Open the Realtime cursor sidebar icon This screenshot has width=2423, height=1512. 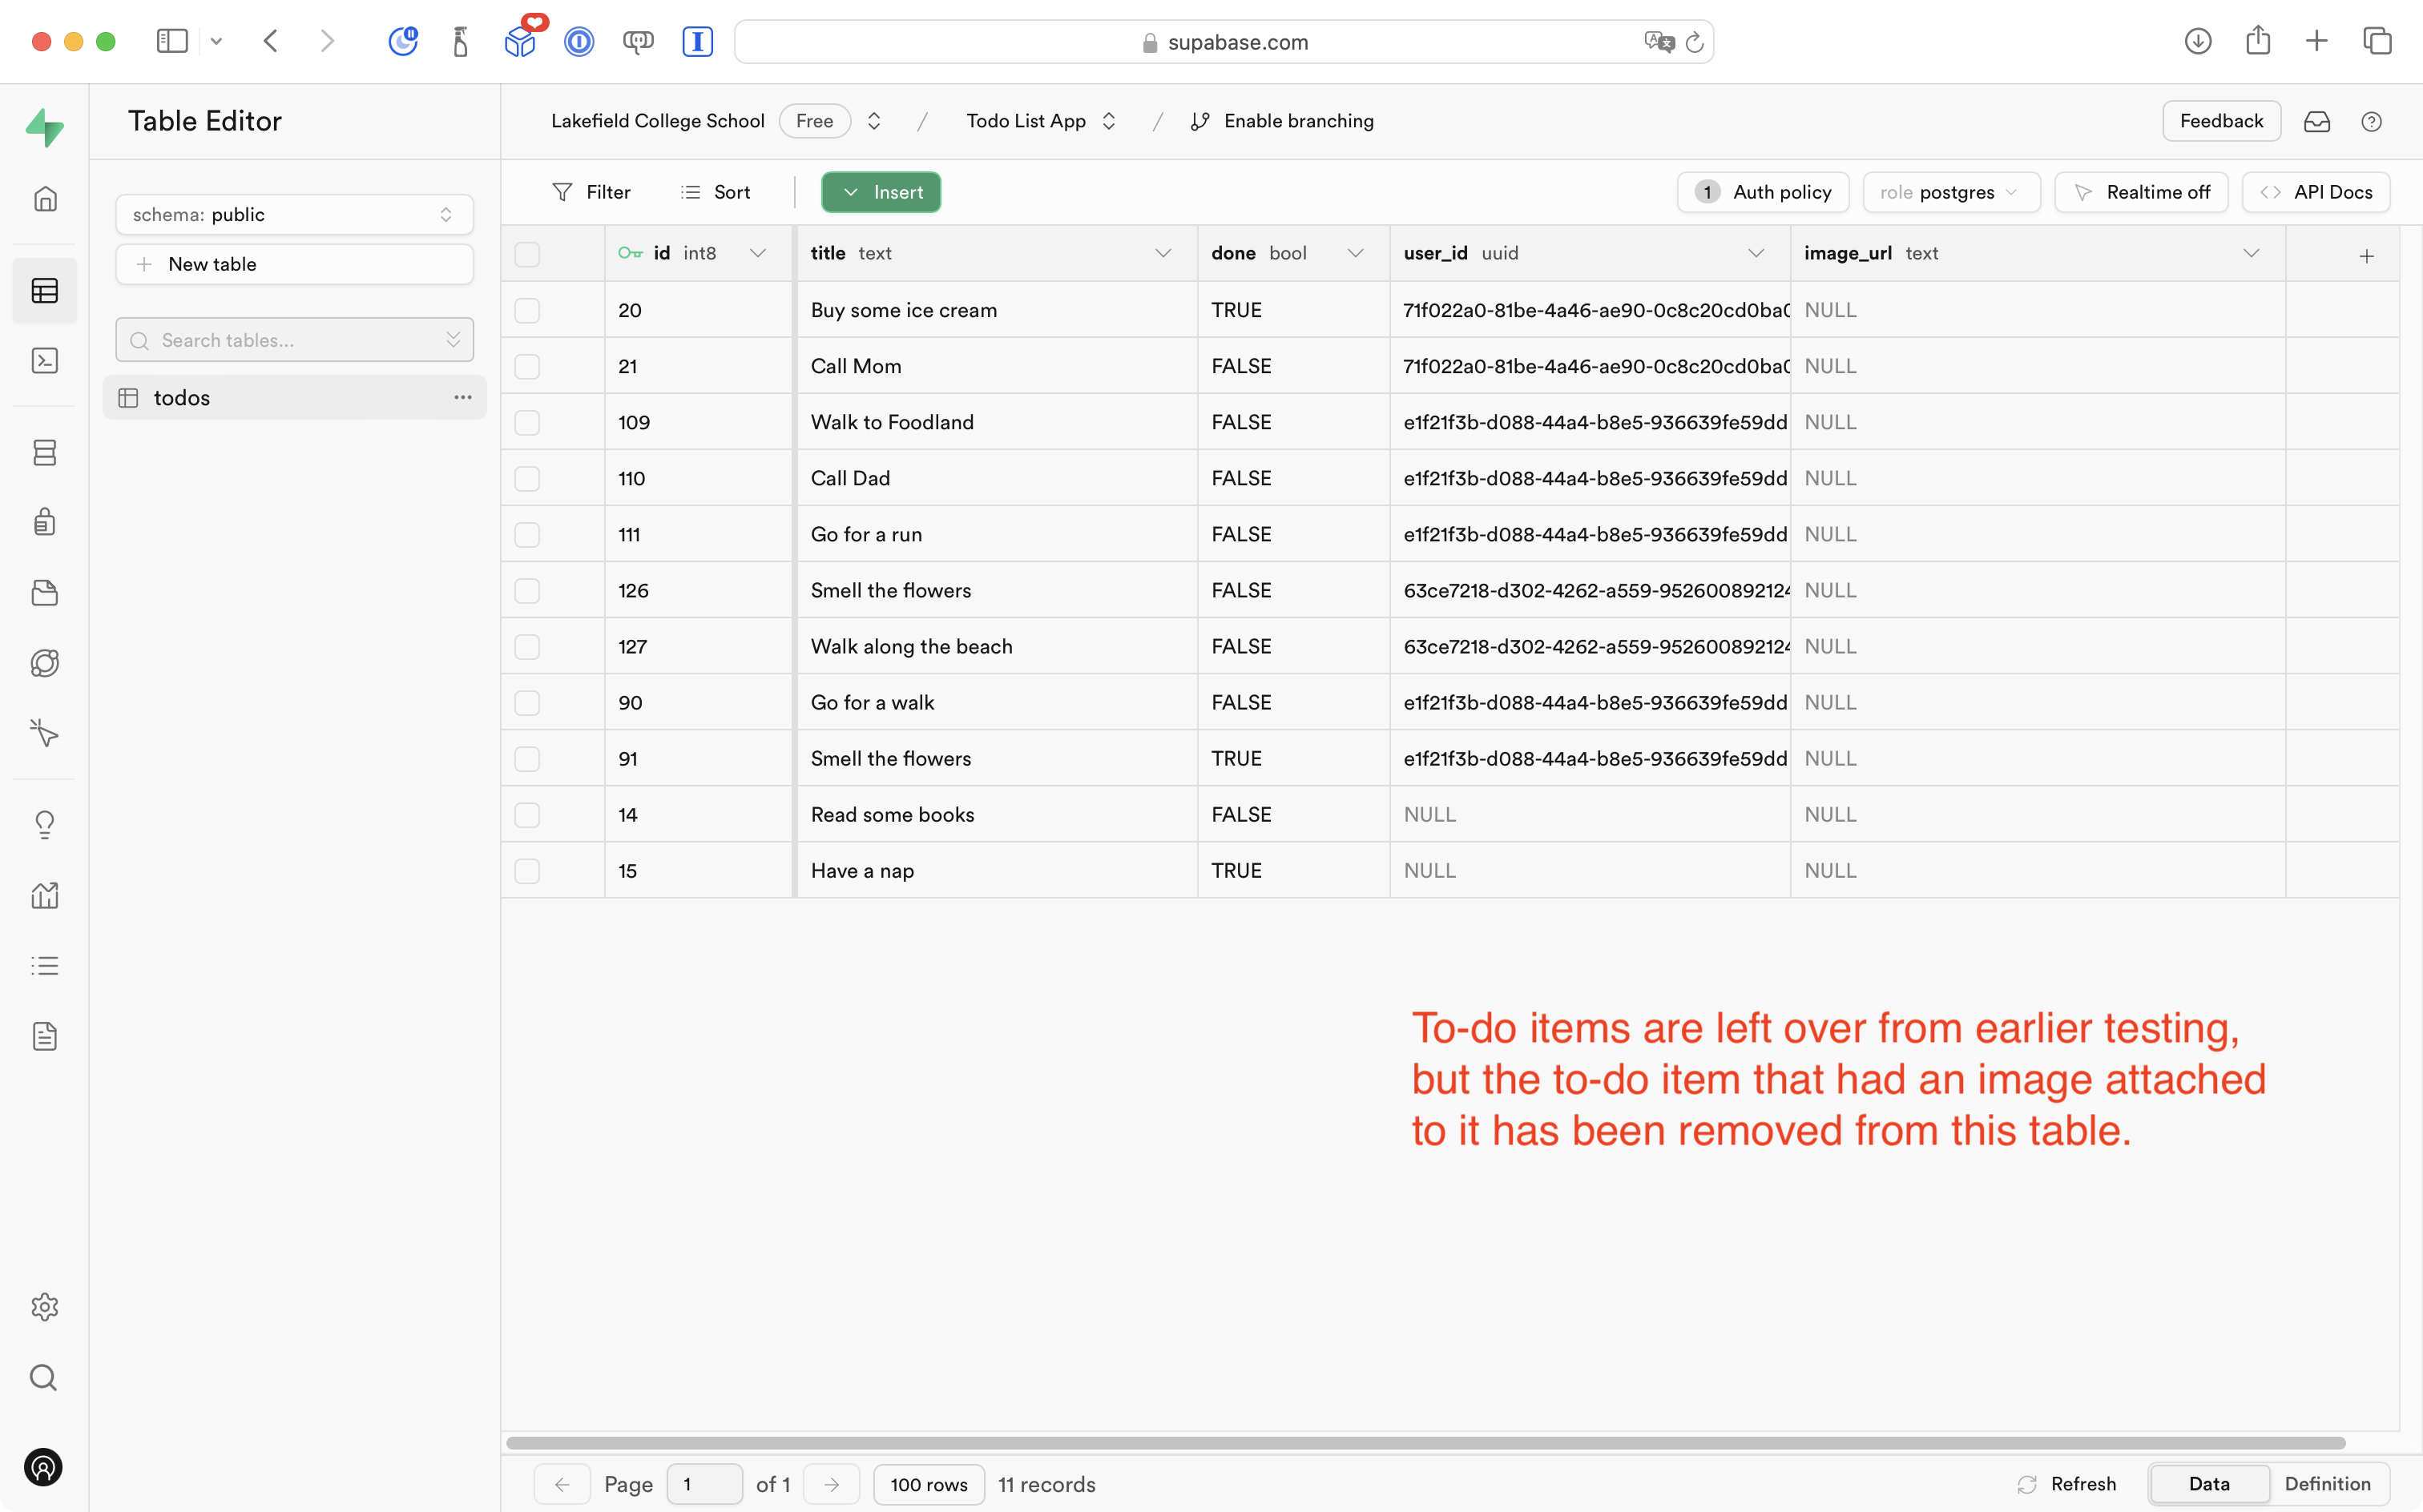(x=45, y=733)
